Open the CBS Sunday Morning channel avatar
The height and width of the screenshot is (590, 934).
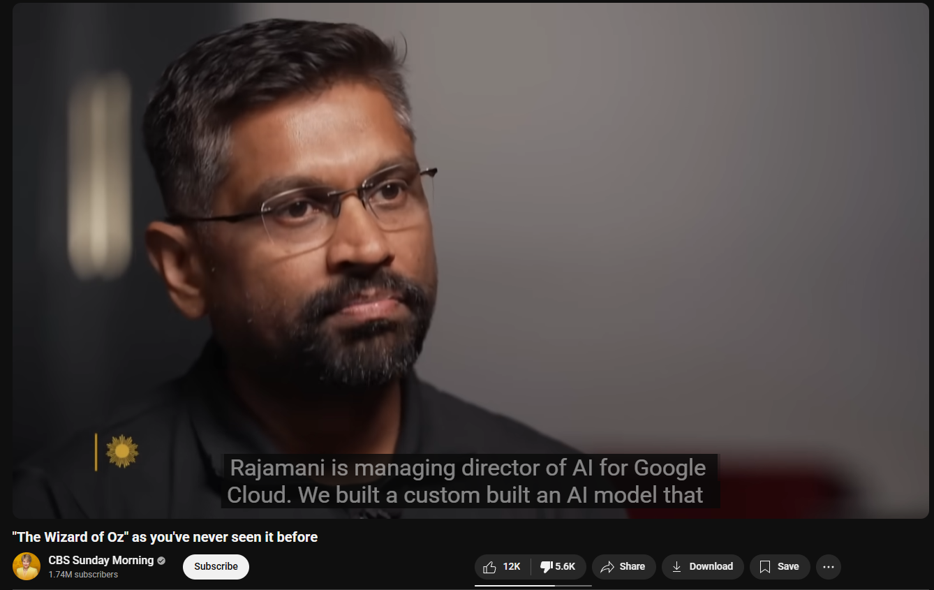pyautogui.click(x=27, y=566)
